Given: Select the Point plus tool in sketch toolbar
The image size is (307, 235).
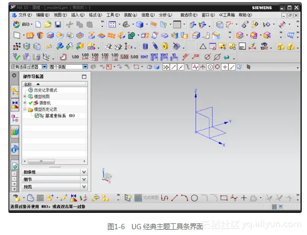Looking at the screenshot, I should tap(244, 198).
